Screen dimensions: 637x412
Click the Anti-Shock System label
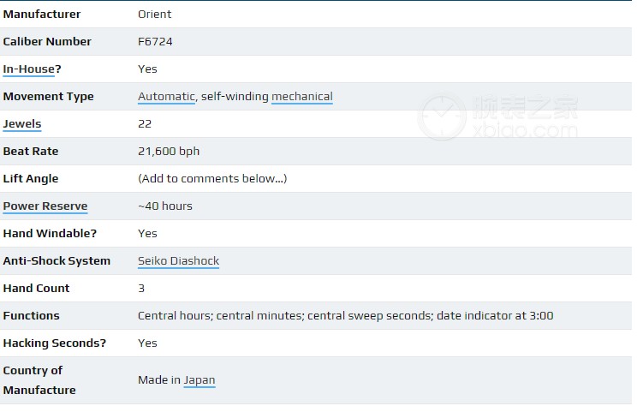click(57, 261)
